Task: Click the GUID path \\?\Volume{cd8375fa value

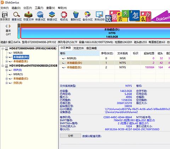Action: (x=137, y=109)
